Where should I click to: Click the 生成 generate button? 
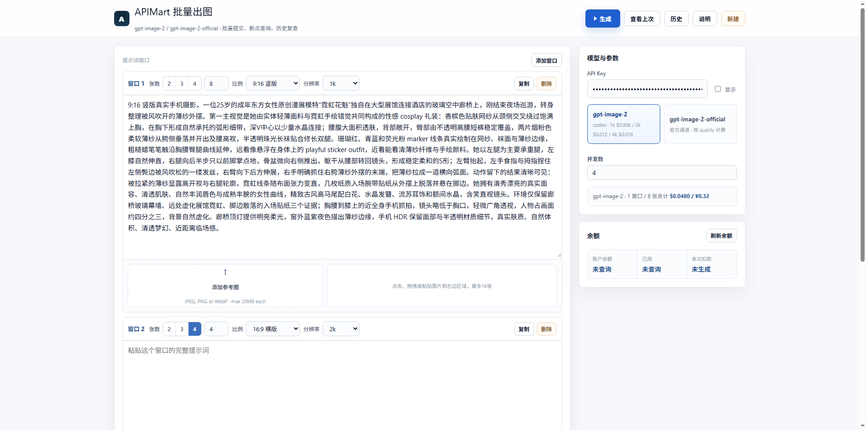(603, 18)
